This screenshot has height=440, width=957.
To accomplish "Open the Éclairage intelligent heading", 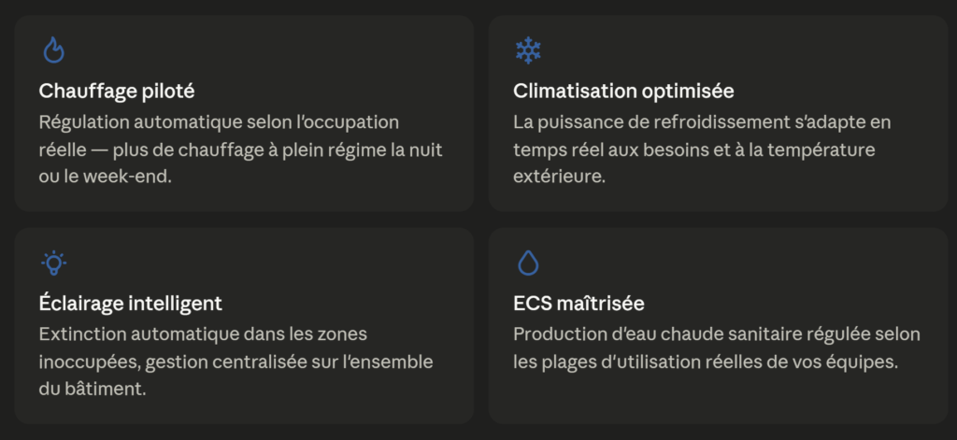I will 131,304.
